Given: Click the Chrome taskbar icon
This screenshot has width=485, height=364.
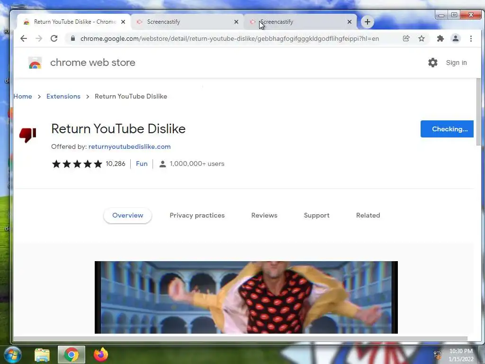Looking at the screenshot, I should [x=72, y=355].
